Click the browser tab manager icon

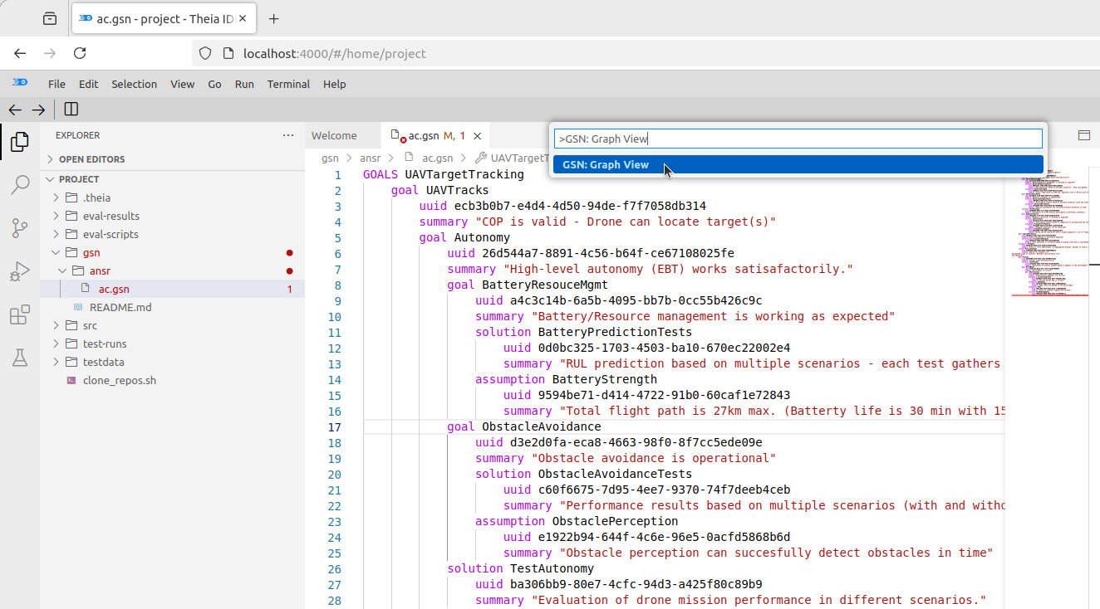coord(50,18)
